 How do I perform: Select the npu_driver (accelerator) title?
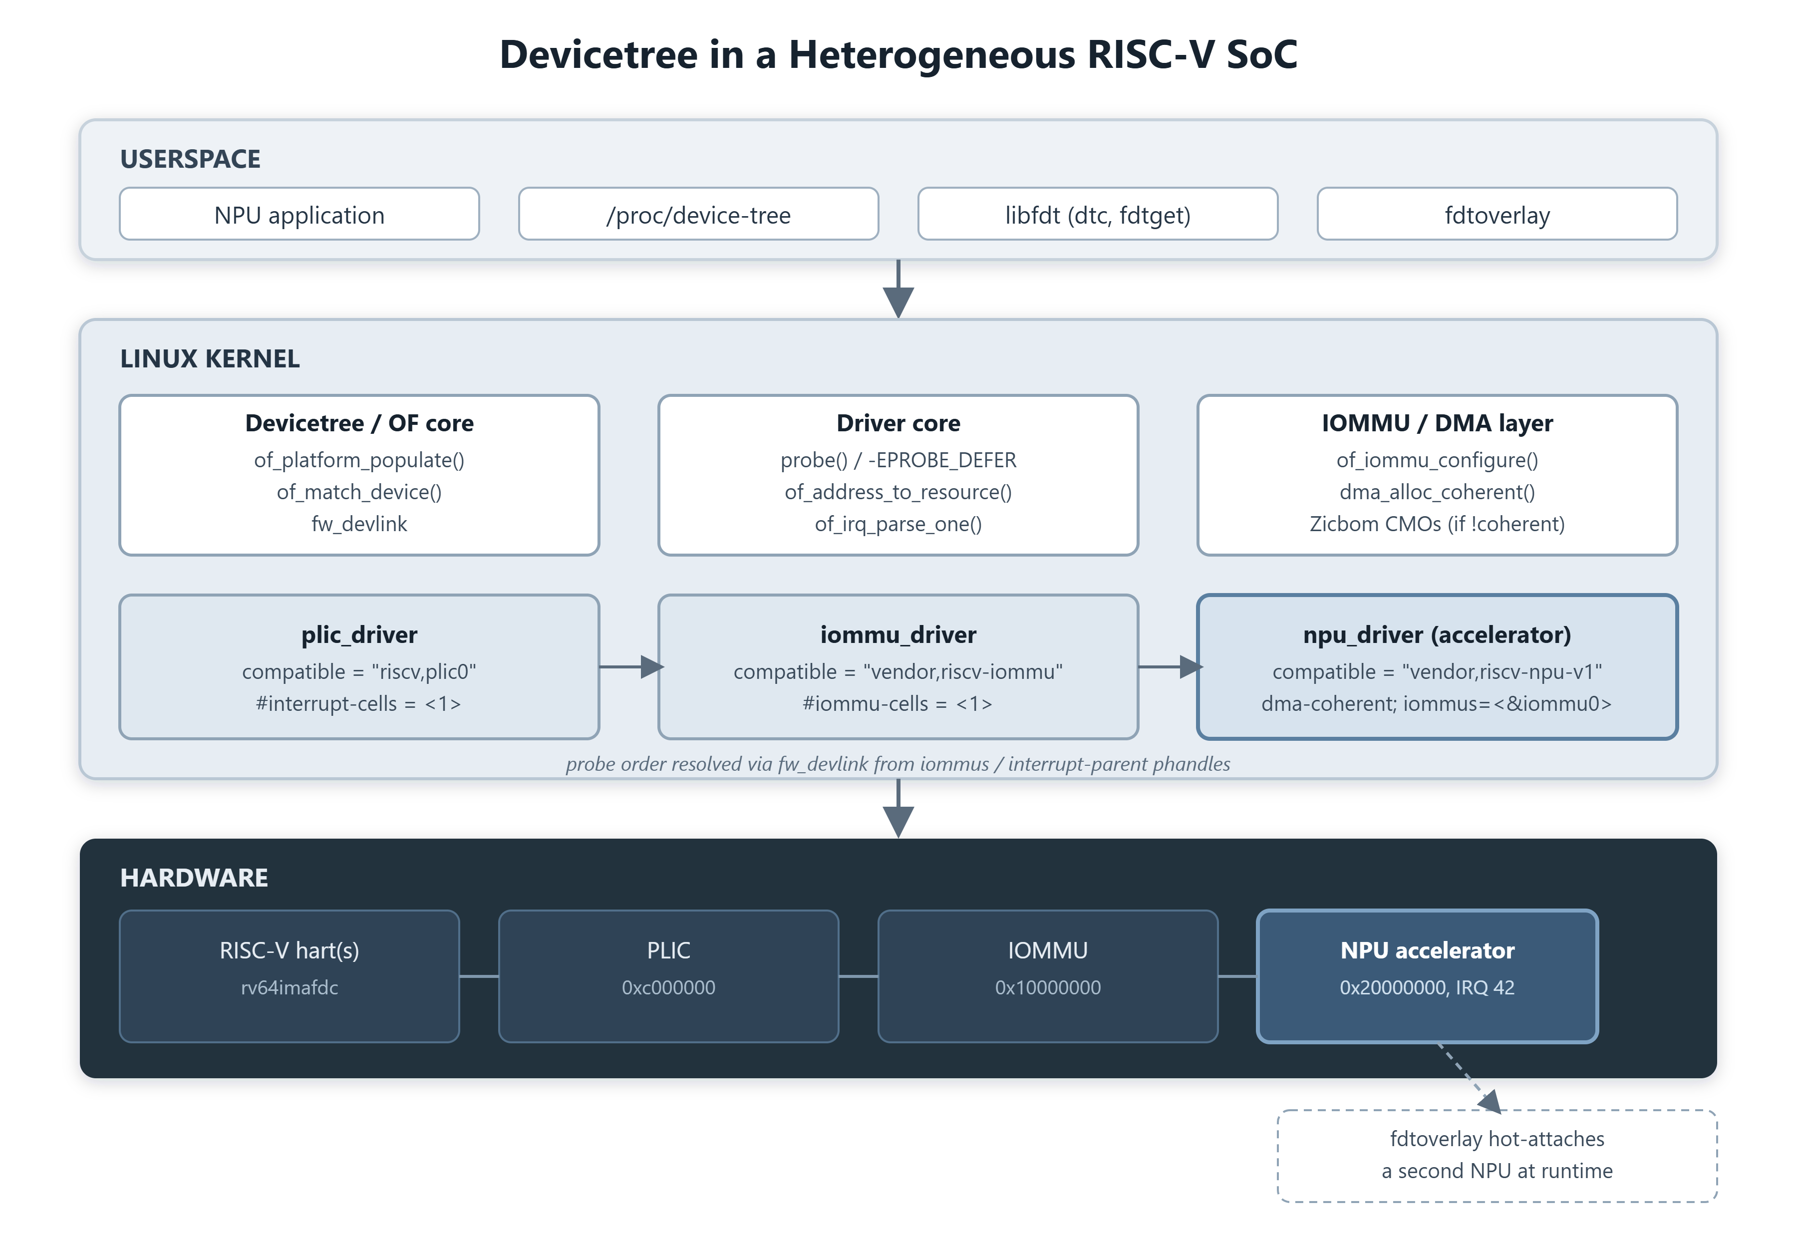tap(1437, 634)
